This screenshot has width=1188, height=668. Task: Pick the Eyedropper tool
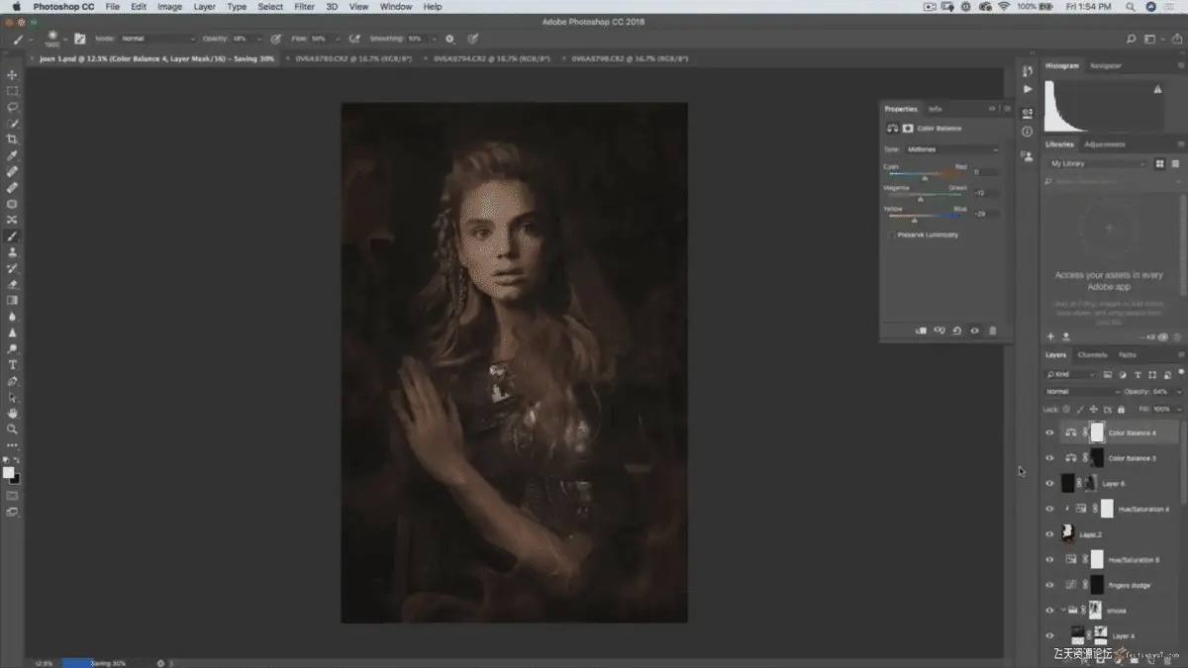pyautogui.click(x=12, y=155)
